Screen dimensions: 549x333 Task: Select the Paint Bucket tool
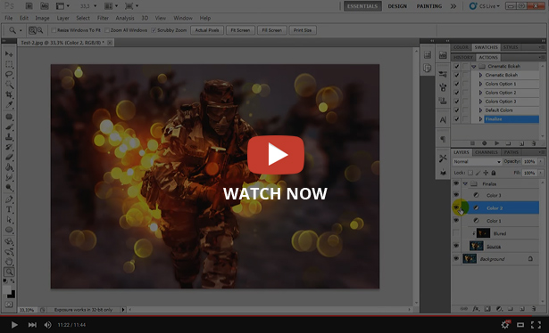pyautogui.click(x=9, y=167)
